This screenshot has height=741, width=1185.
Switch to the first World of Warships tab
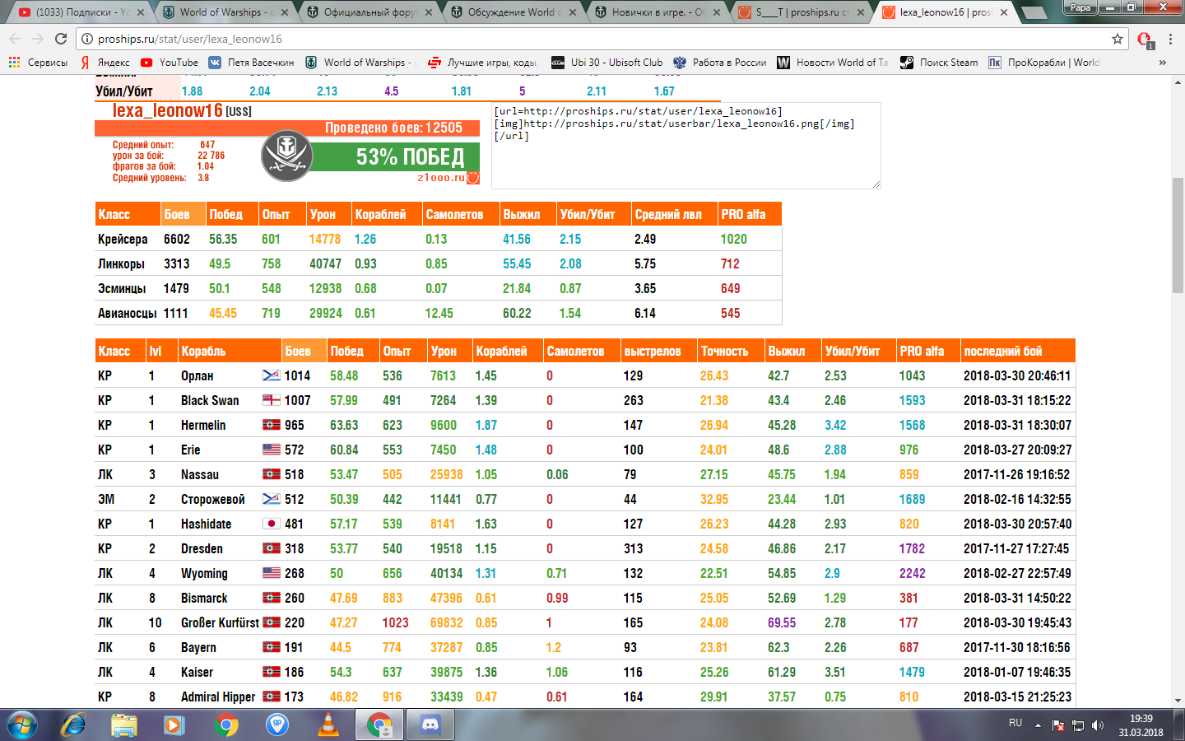pyautogui.click(x=226, y=12)
